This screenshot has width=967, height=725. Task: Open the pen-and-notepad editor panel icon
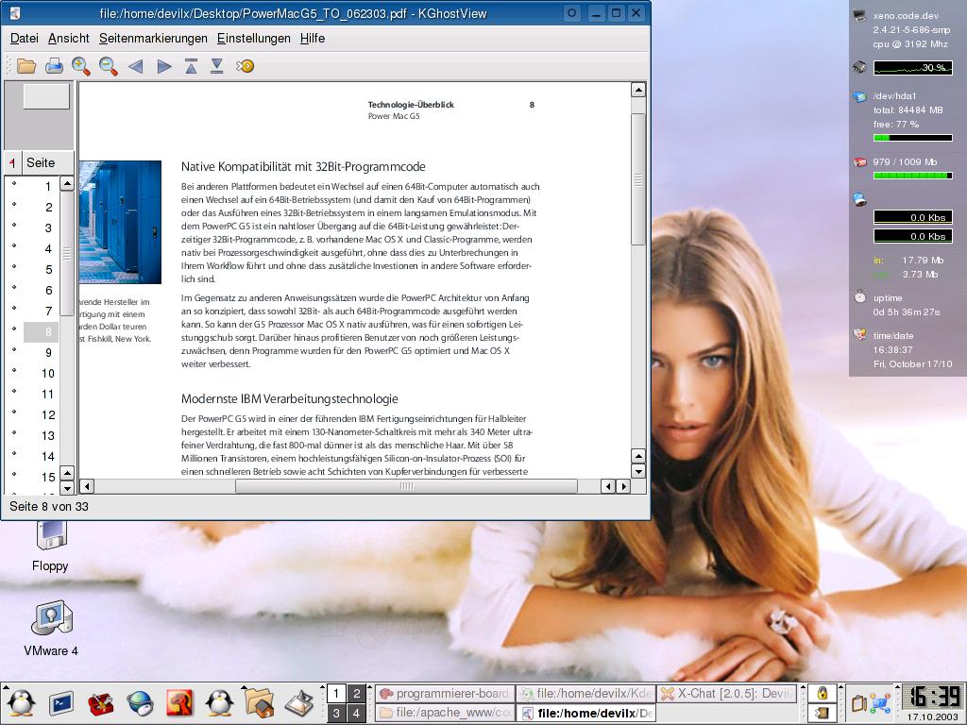point(299,703)
